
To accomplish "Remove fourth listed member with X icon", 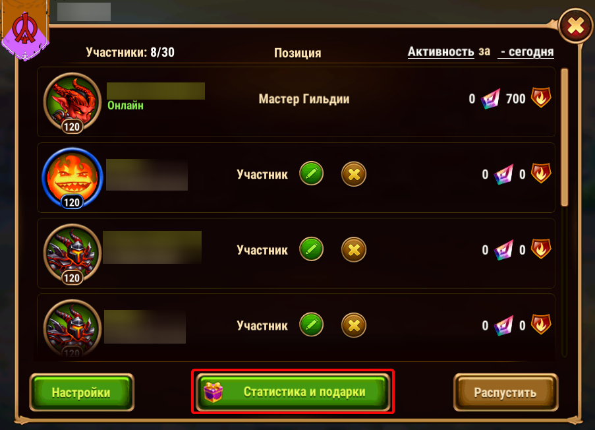I will [354, 326].
